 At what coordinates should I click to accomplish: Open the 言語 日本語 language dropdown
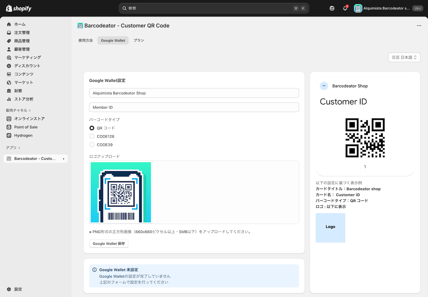[404, 57]
